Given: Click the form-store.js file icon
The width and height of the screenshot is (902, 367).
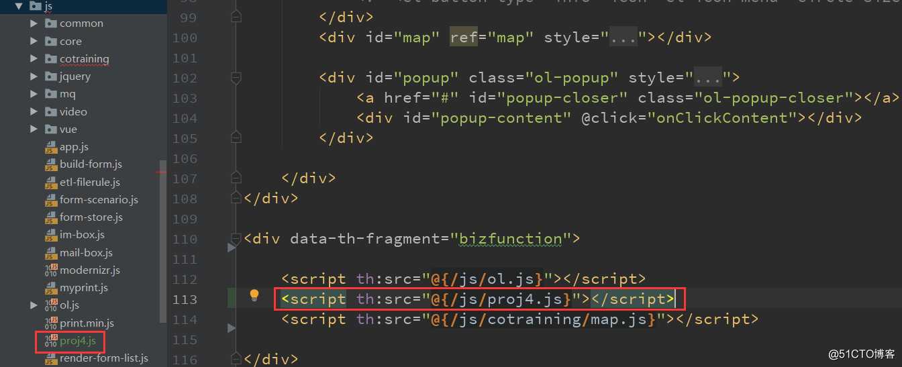Looking at the screenshot, I should [x=51, y=217].
